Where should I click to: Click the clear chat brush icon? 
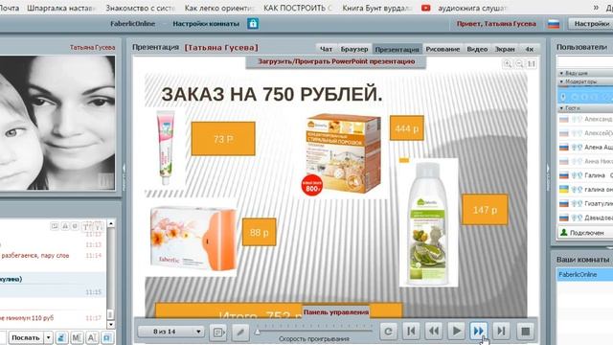coord(61,337)
